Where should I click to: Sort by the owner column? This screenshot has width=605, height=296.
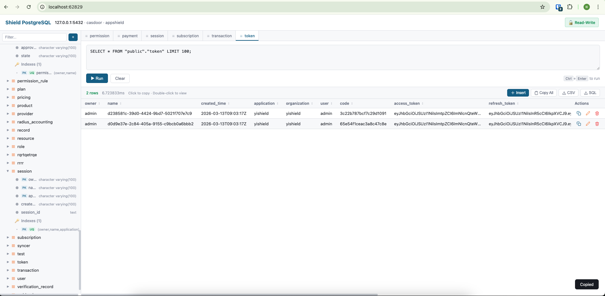[92, 104]
